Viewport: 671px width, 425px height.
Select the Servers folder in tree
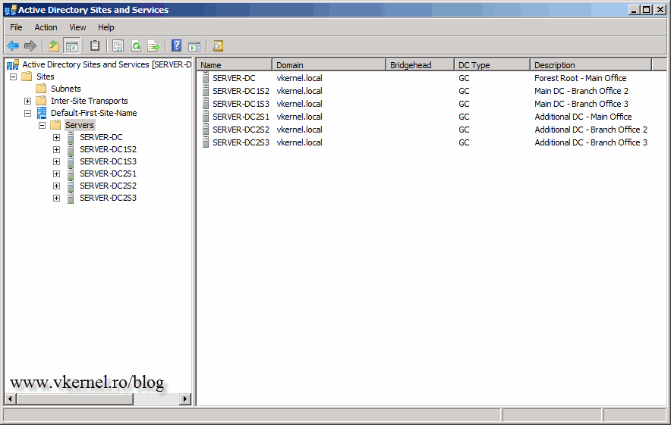click(x=80, y=125)
